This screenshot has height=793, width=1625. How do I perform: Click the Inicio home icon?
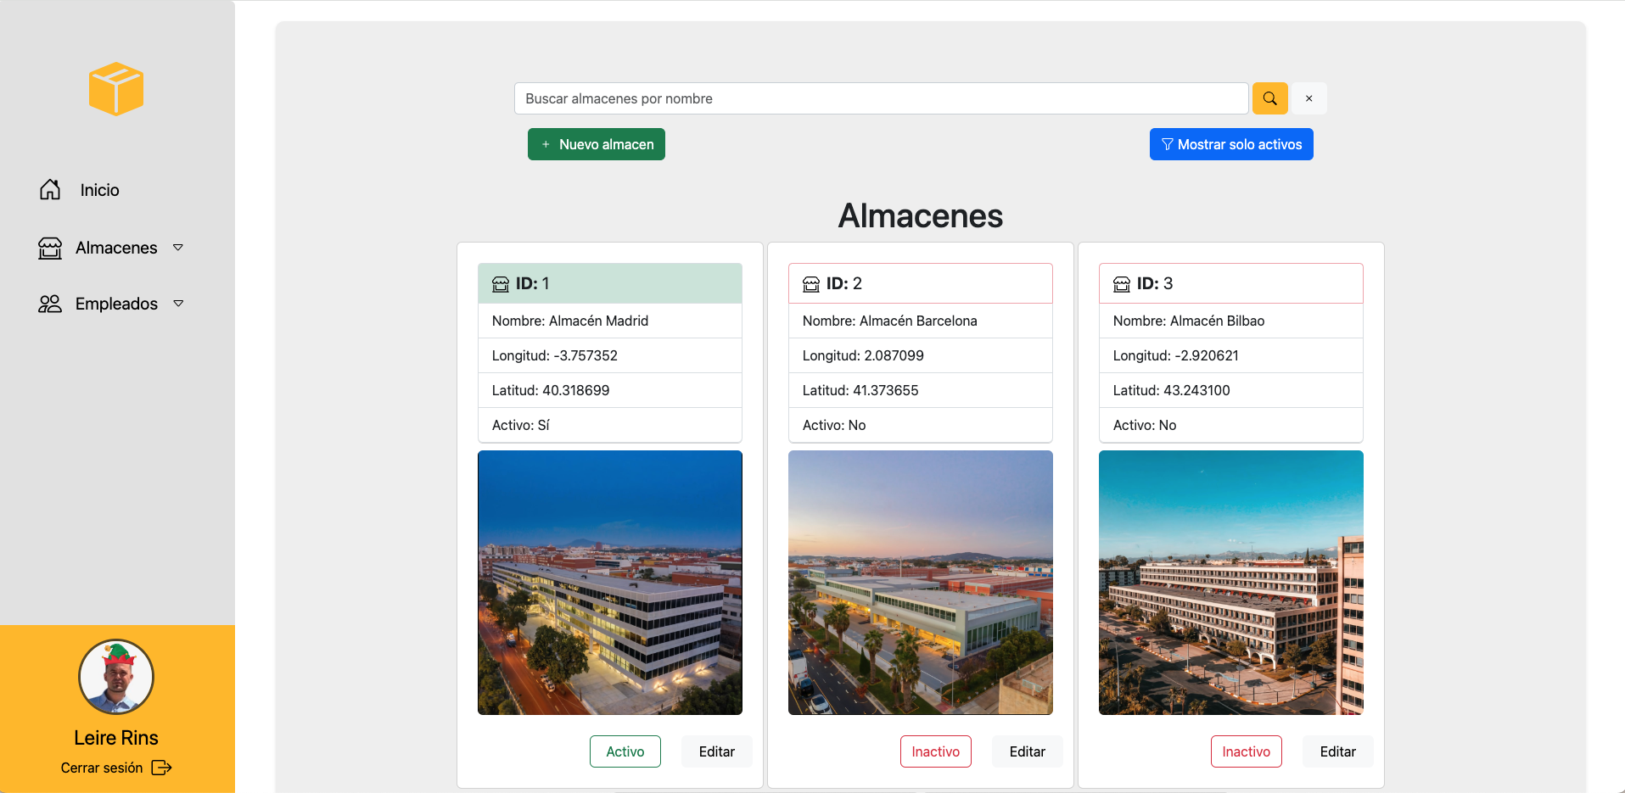tap(50, 190)
